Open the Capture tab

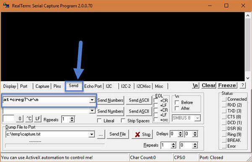point(42,86)
